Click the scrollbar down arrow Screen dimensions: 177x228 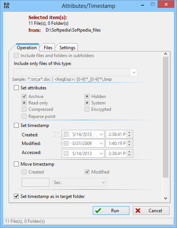[x=165, y=198]
